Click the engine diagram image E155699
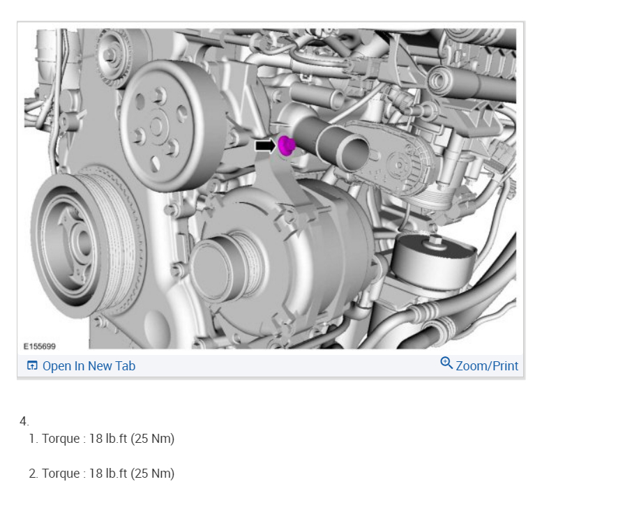This screenshot has height=514, width=632. 270,188
